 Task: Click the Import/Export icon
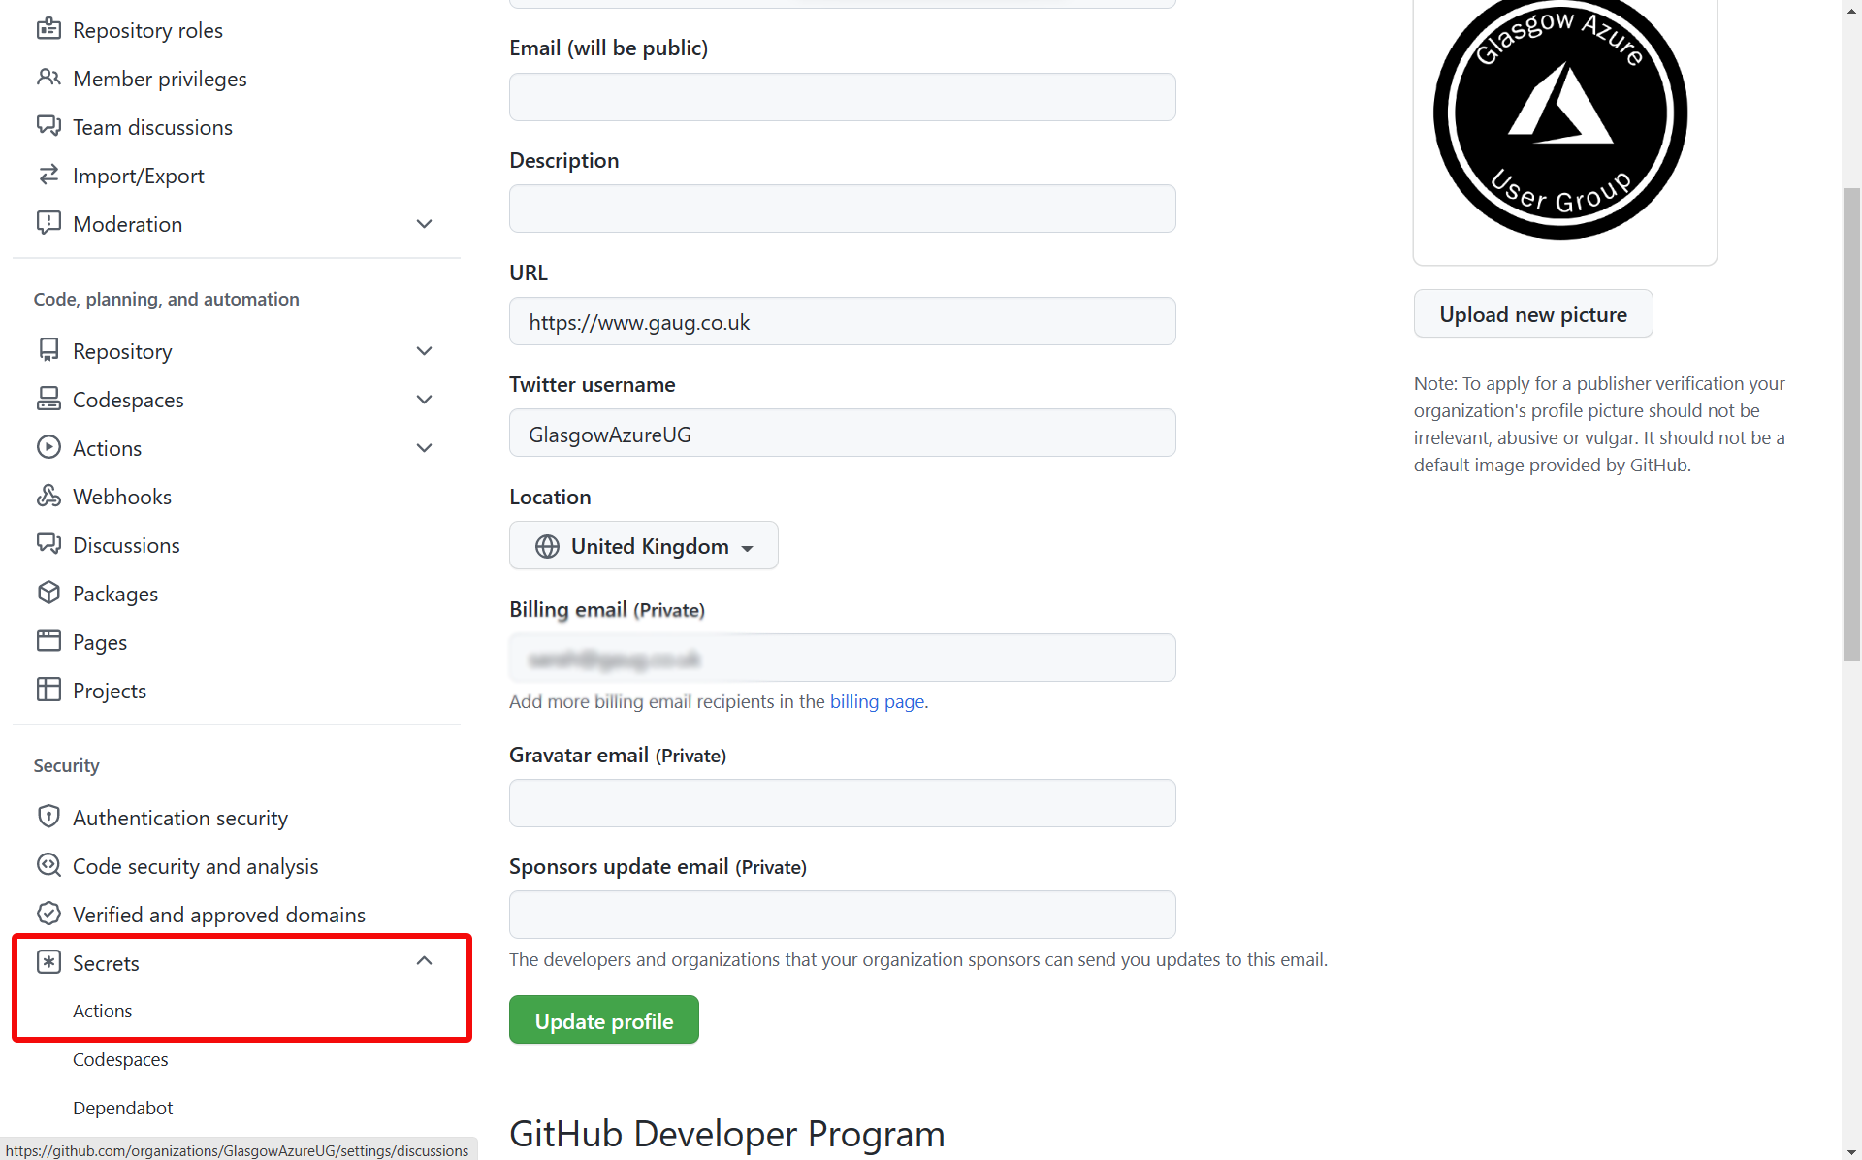coord(48,174)
